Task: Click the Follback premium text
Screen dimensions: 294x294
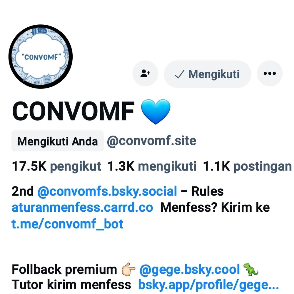Action: pos(64,270)
